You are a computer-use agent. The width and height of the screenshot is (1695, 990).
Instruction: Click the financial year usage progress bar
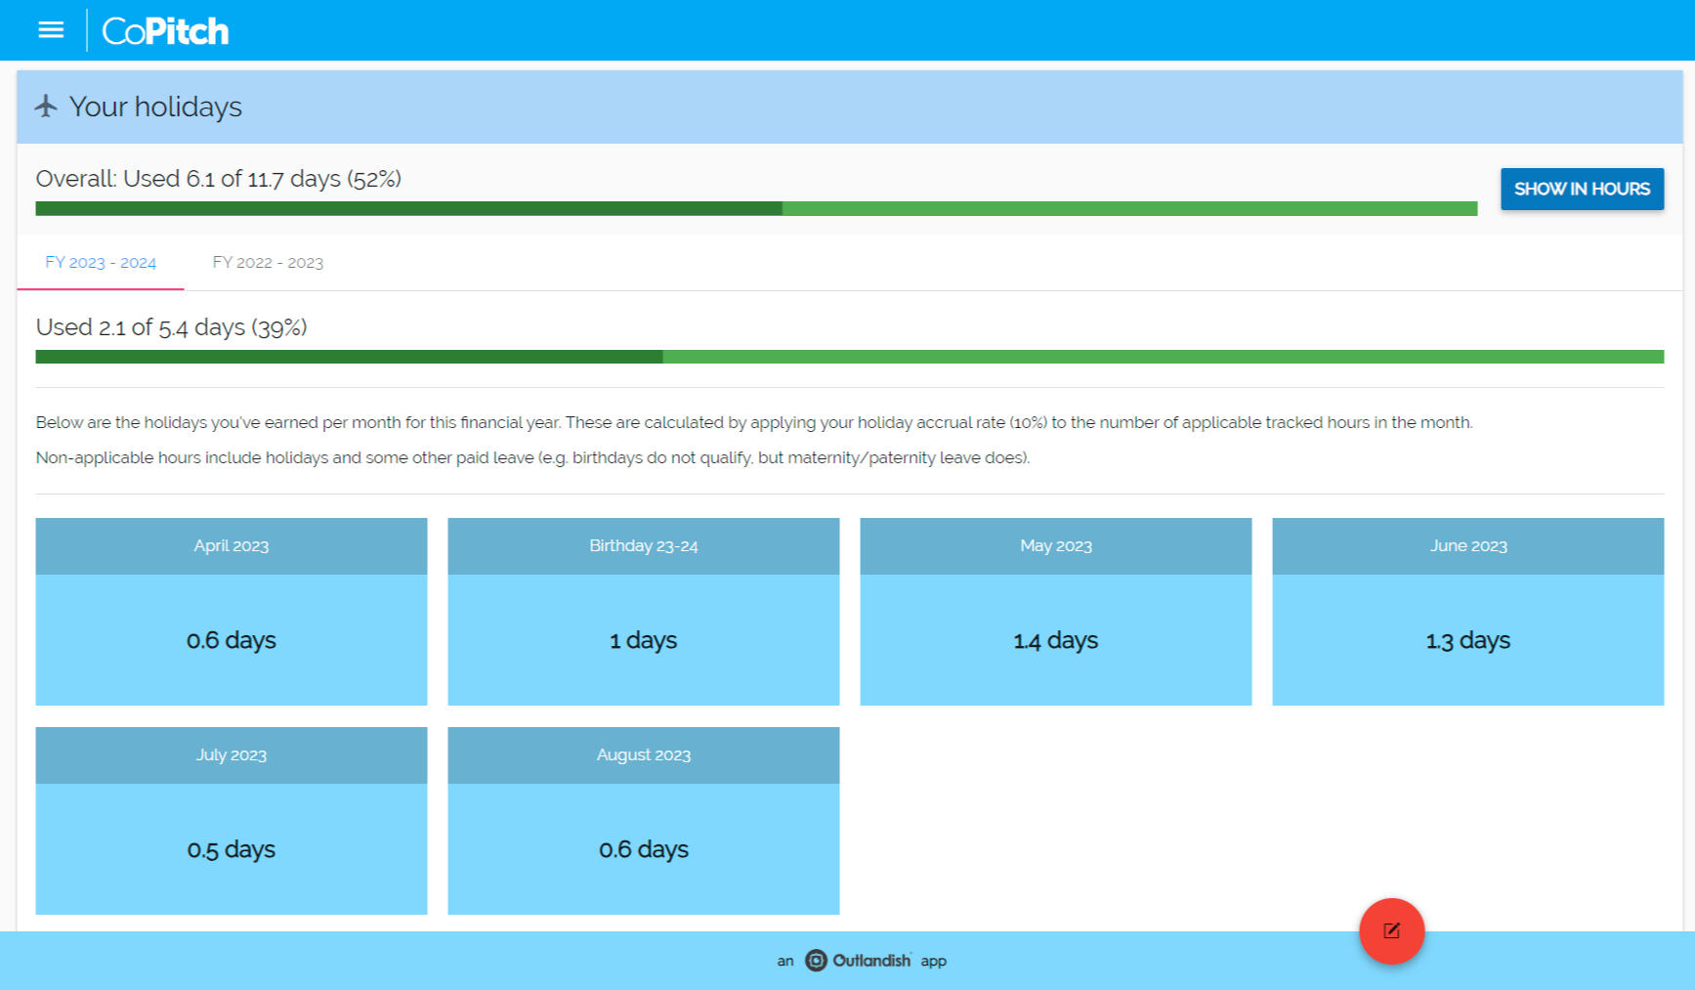848,357
